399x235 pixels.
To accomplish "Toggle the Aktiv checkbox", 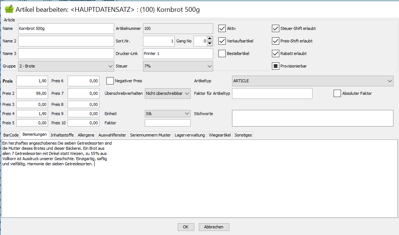I will tap(222, 28).
